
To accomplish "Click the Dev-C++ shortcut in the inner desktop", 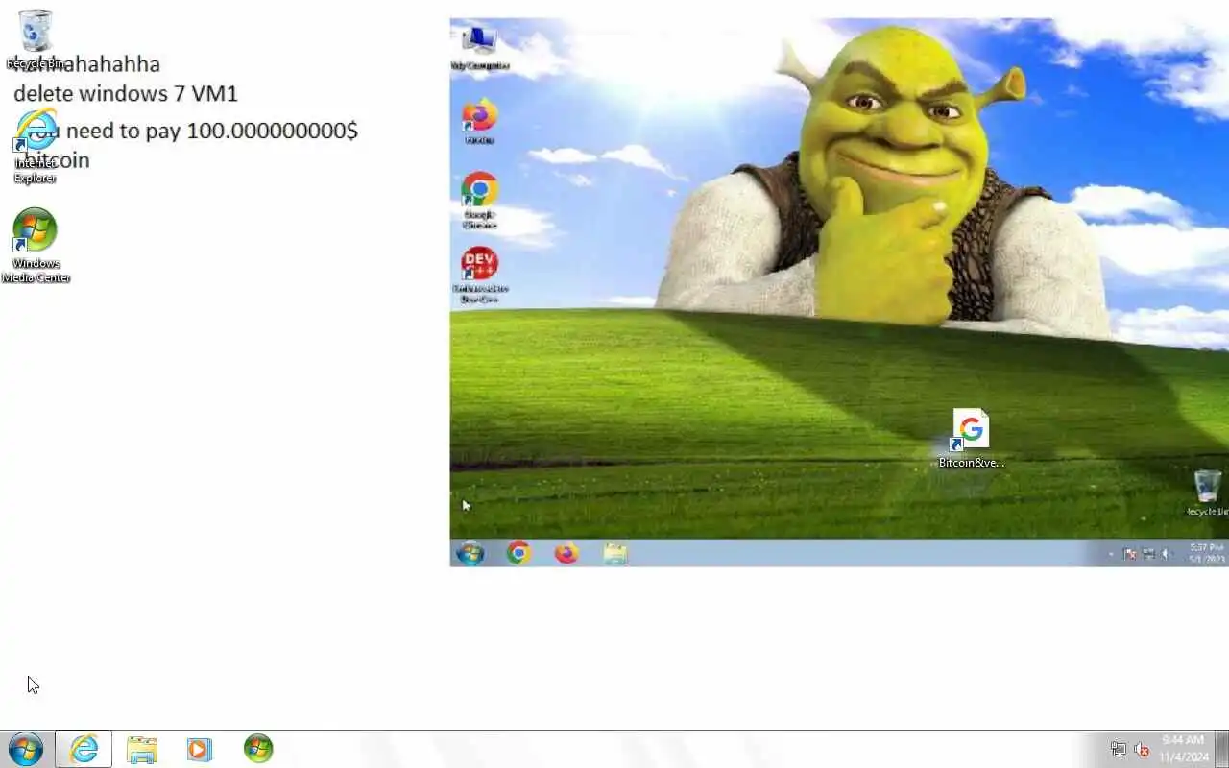I will pyautogui.click(x=479, y=276).
